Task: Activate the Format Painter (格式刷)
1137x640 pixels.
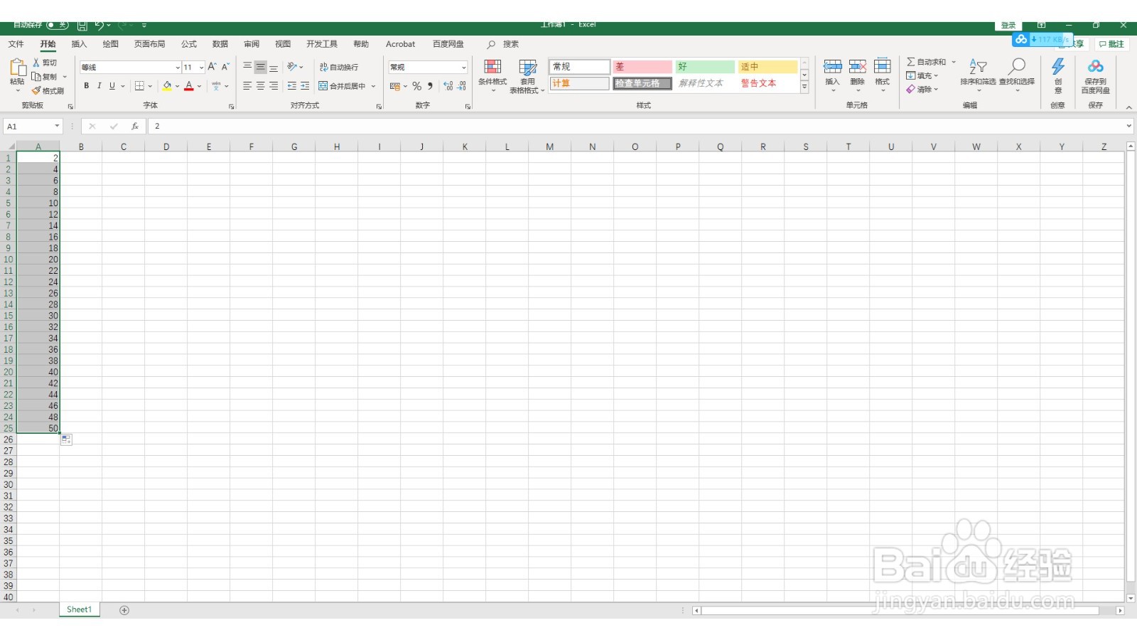Action: click(x=48, y=90)
